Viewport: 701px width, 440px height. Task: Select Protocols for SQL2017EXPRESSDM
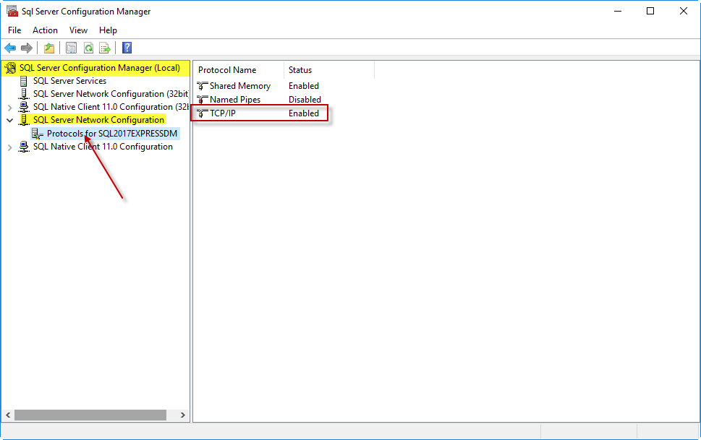click(112, 134)
